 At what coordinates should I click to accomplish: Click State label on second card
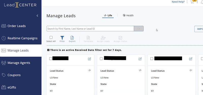point(104,84)
